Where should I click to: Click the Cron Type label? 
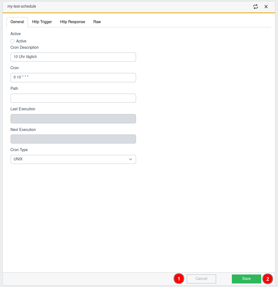point(19,150)
